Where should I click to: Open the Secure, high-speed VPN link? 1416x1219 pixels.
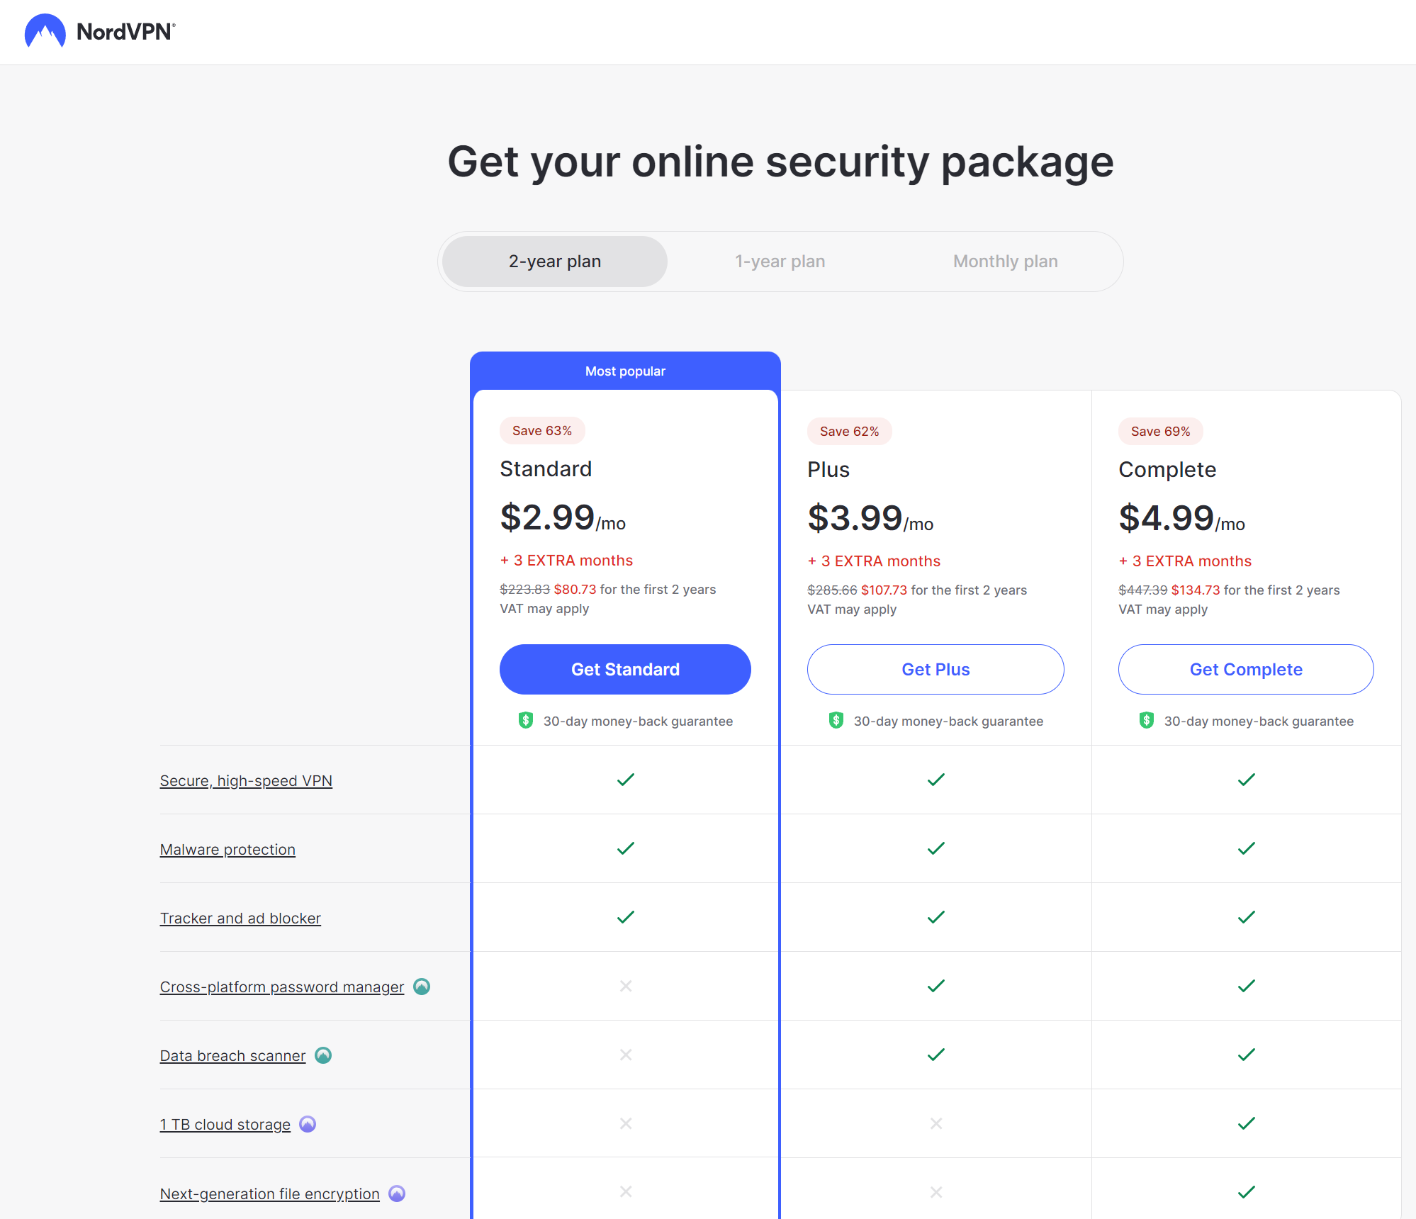point(246,780)
